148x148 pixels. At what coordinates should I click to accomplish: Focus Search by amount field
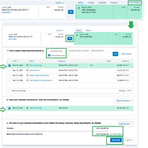tap(101, 54)
